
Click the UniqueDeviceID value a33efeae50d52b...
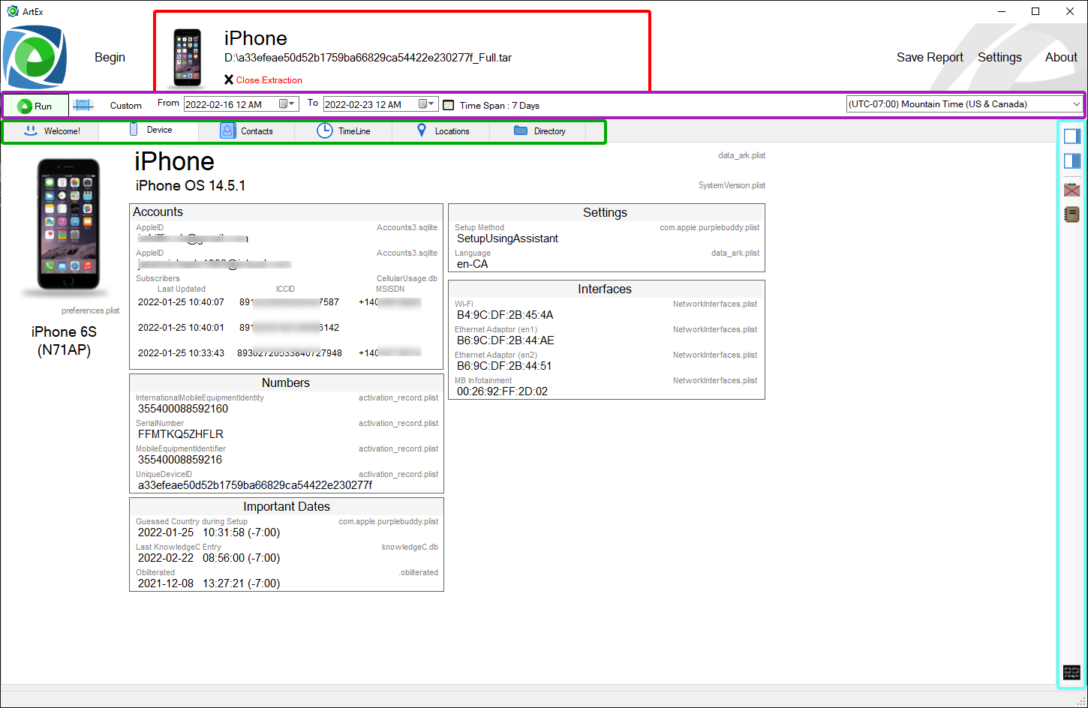pyautogui.click(x=255, y=485)
